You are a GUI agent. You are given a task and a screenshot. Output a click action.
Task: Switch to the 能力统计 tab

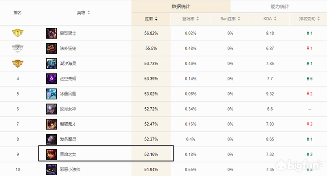(280, 6)
